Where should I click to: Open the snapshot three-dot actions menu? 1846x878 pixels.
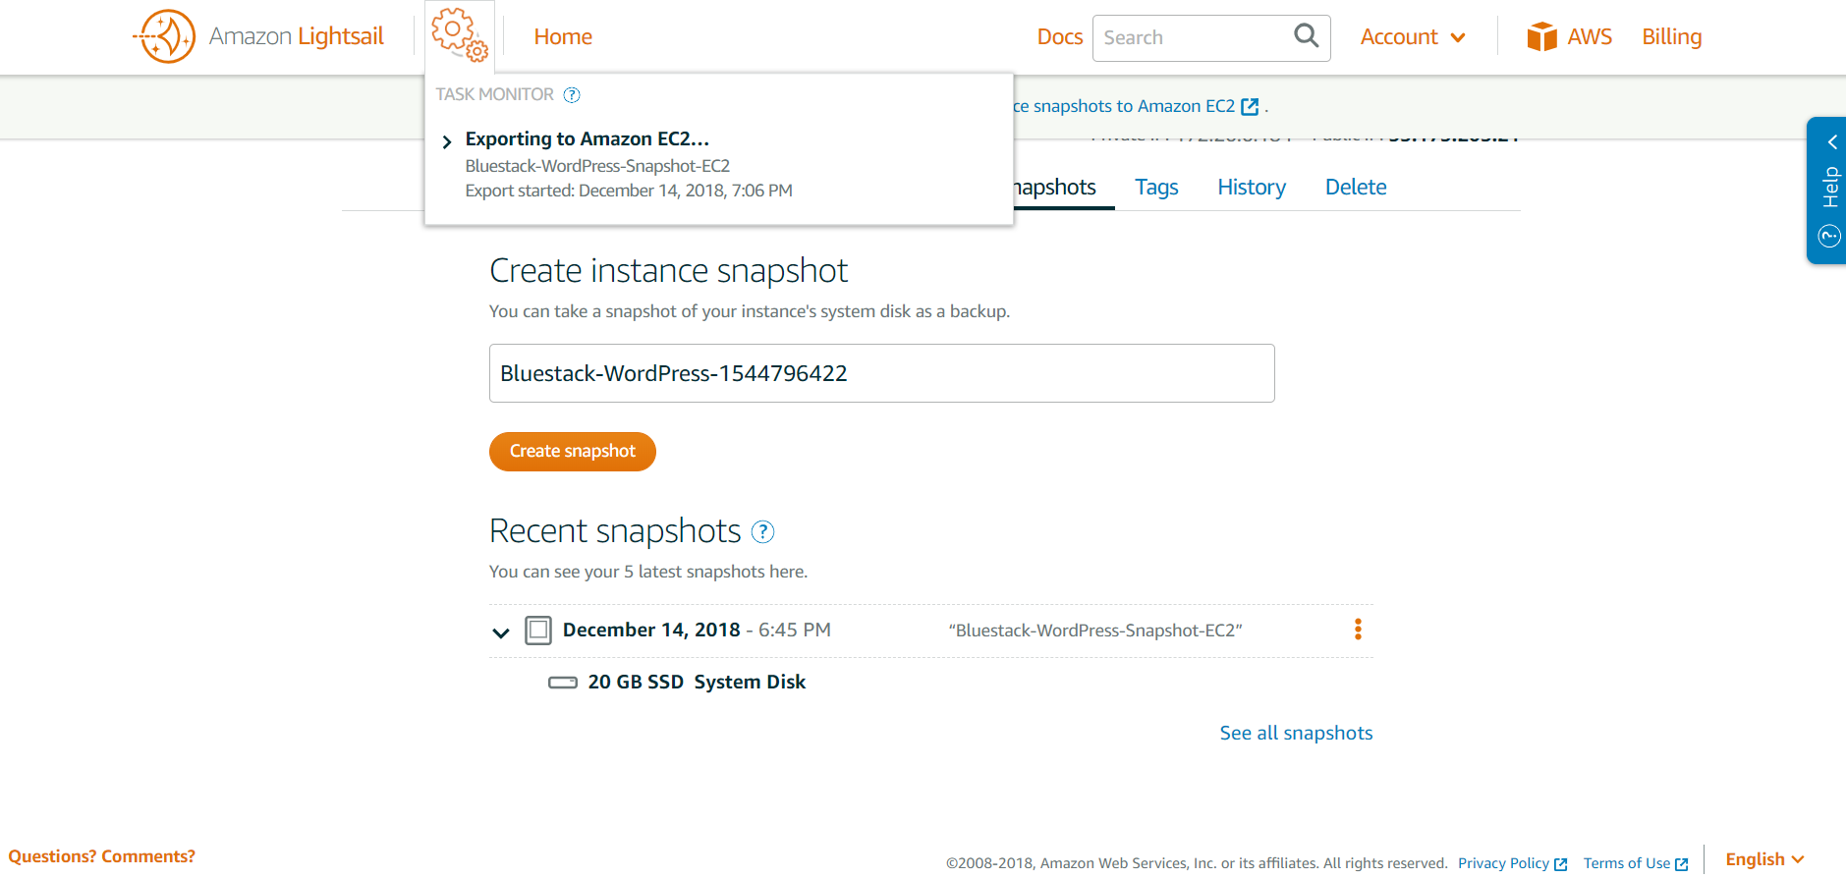tap(1358, 630)
